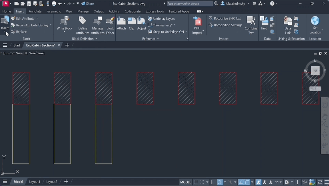The width and height of the screenshot is (329, 186).
Task: Click the Field icon in Data panel
Action: (264, 21)
